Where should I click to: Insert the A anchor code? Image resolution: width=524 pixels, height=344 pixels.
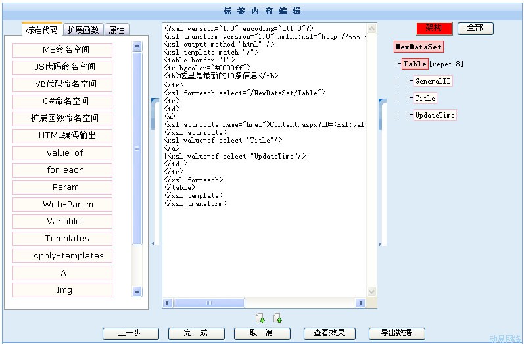tap(62, 273)
